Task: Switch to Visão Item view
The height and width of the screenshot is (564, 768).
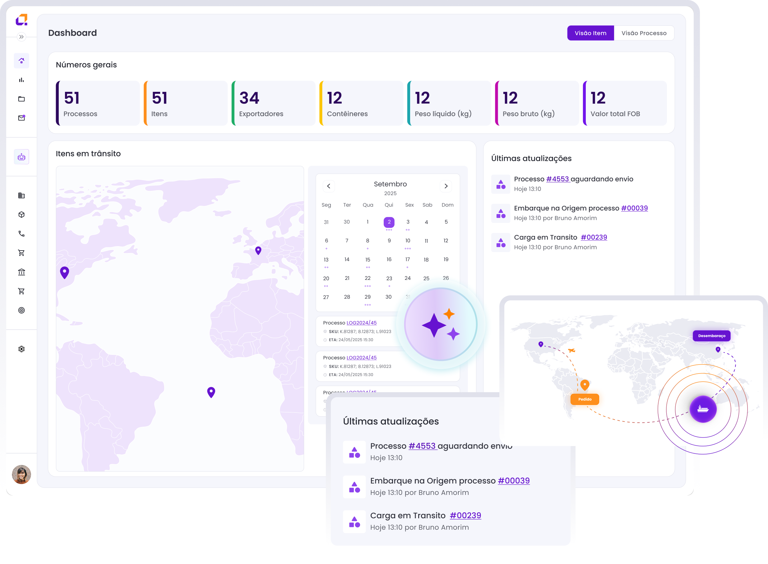Action: click(590, 33)
